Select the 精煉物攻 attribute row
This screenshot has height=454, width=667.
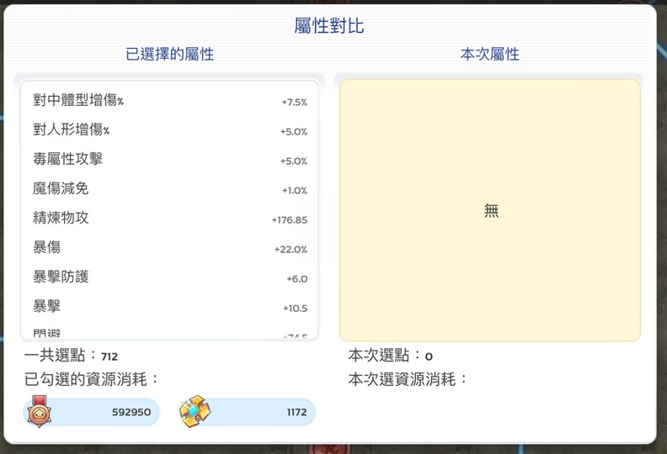point(170,219)
